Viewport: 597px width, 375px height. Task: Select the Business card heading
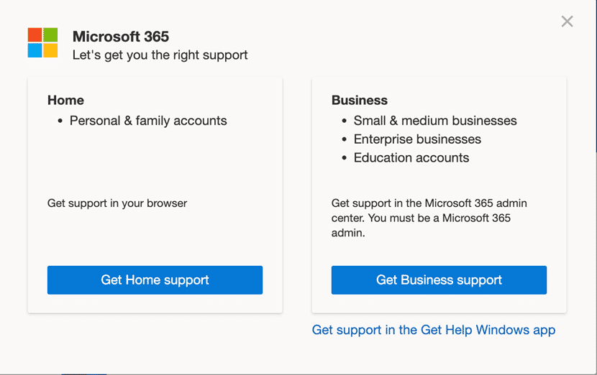[x=360, y=100]
